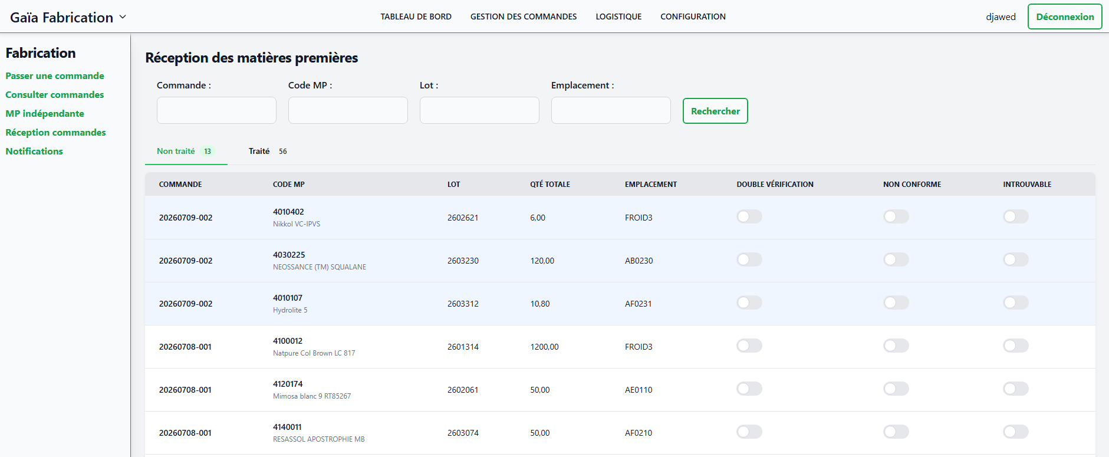Viewport: 1109px width, 457px height.
Task: Click quantity 1200,00
Action: pos(544,347)
